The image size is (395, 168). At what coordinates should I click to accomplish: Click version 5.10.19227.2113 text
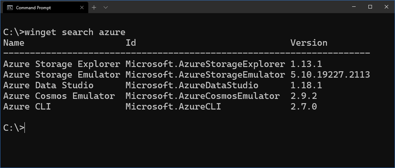pos(330,75)
